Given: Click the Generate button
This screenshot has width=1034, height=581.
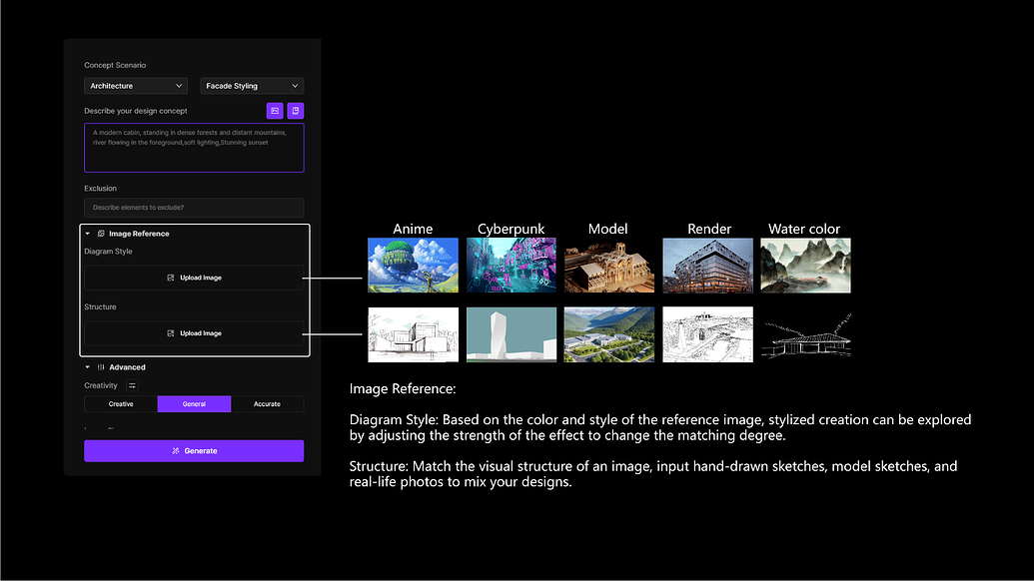Looking at the screenshot, I should click(194, 451).
